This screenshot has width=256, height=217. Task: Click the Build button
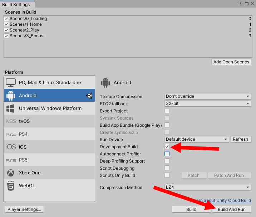tap(191, 209)
